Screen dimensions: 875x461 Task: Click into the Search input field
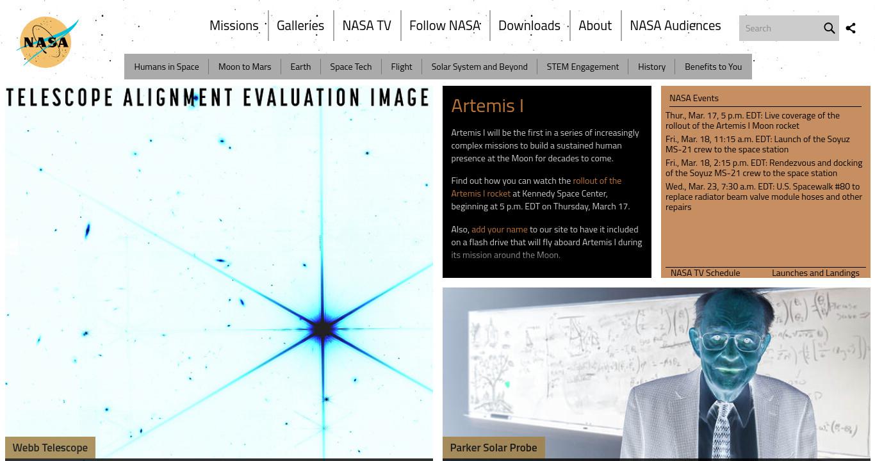pos(780,28)
